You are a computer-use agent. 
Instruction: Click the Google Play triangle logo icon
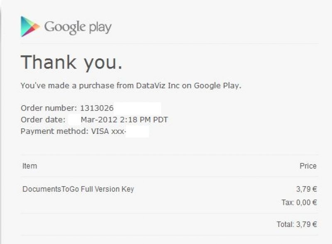[x=30, y=27]
